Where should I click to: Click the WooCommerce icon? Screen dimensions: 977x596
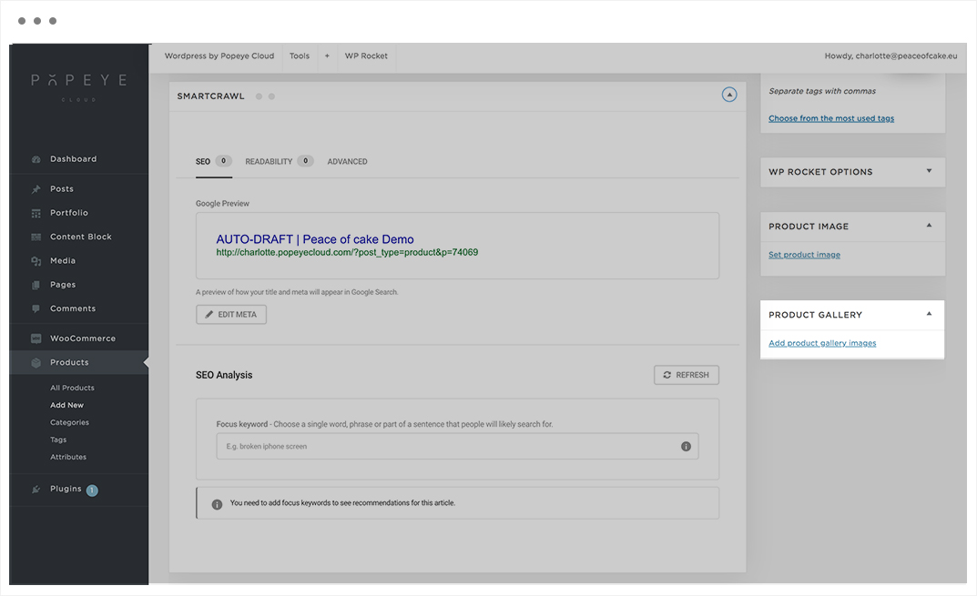(36, 338)
